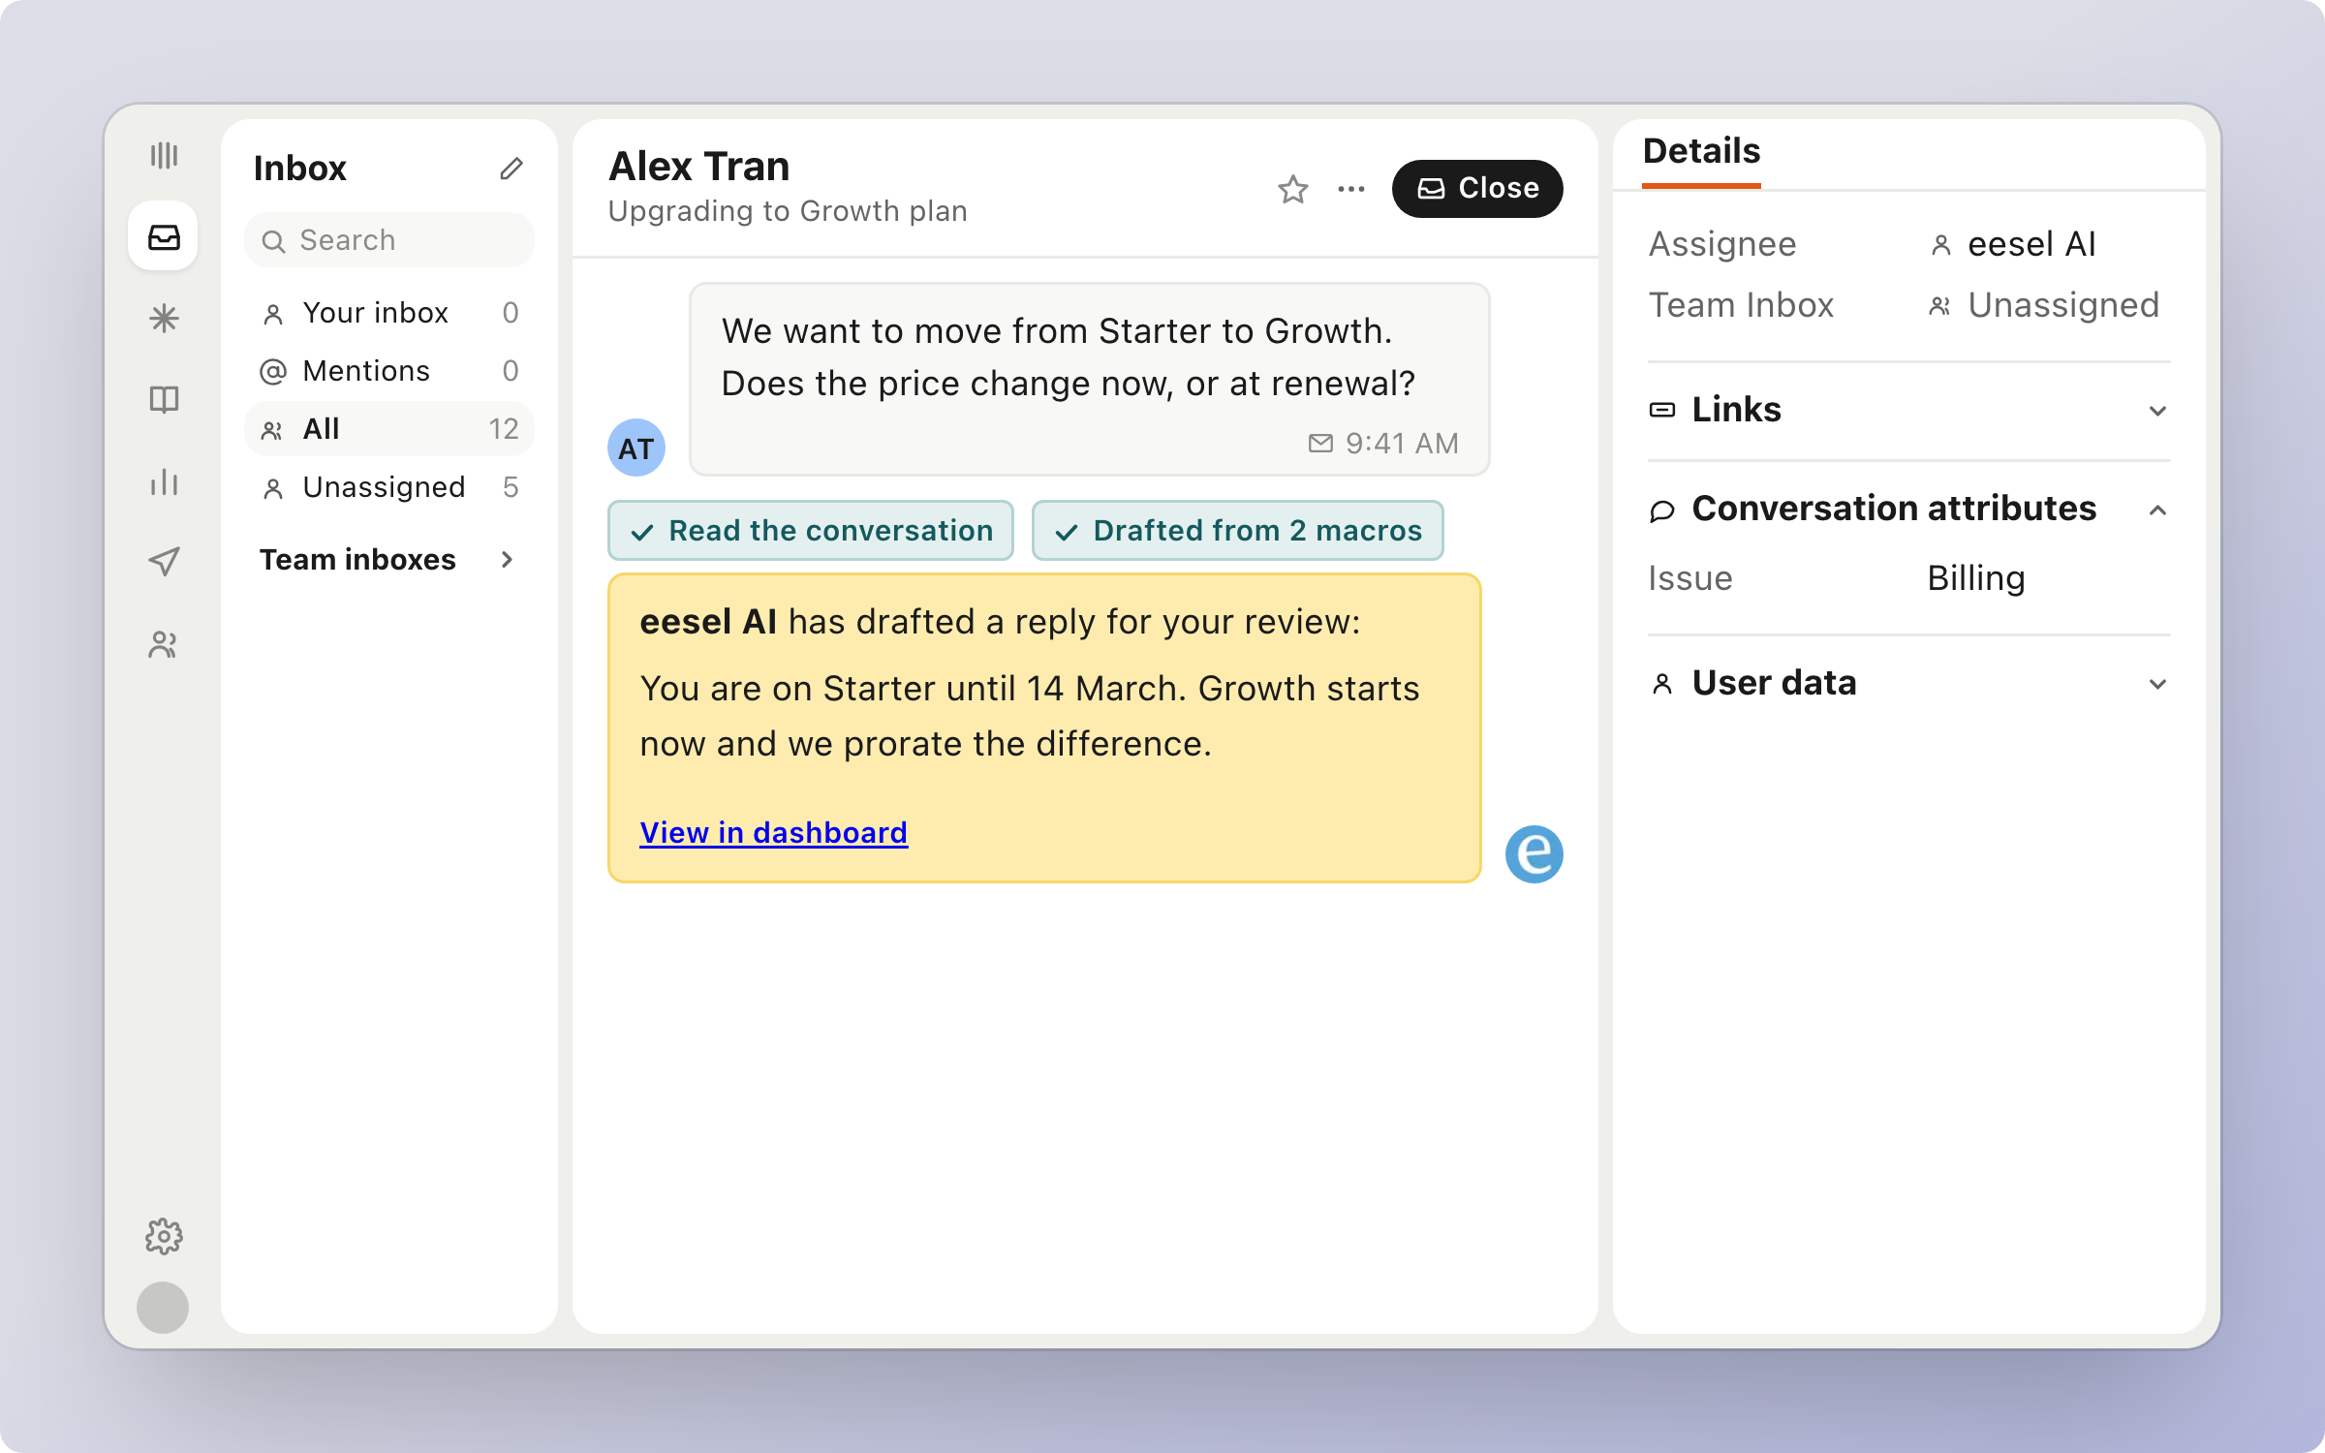Select the All inbox view

[x=389, y=429]
